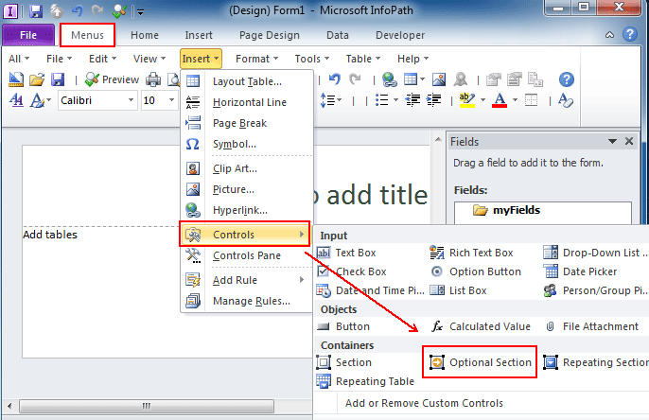Insert a File Attachment object
Image resolution: width=649 pixels, height=420 pixels.
(592, 326)
